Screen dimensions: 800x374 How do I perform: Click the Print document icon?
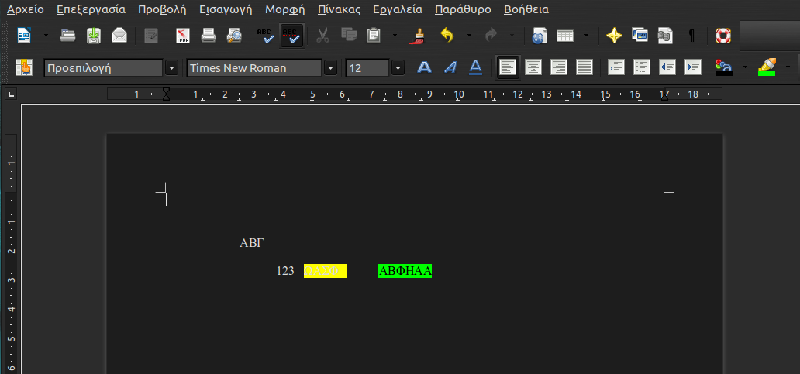pos(209,36)
